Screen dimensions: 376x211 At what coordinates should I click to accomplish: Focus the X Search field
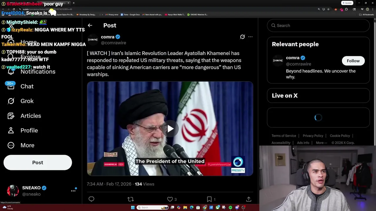(318, 25)
